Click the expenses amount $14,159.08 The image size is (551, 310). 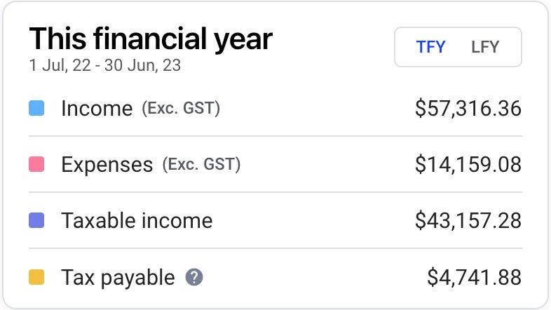pyautogui.click(x=468, y=165)
